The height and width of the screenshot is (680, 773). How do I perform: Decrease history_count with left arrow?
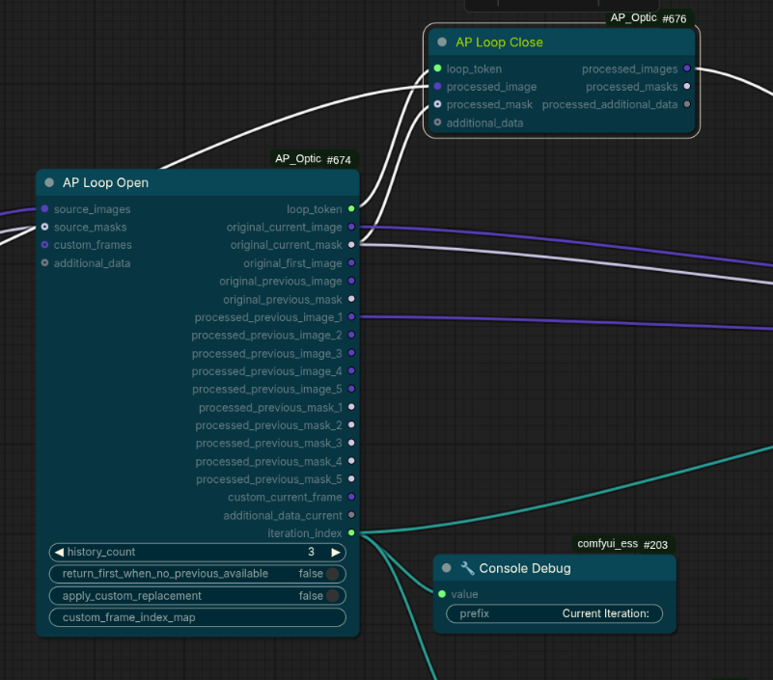pyautogui.click(x=59, y=552)
